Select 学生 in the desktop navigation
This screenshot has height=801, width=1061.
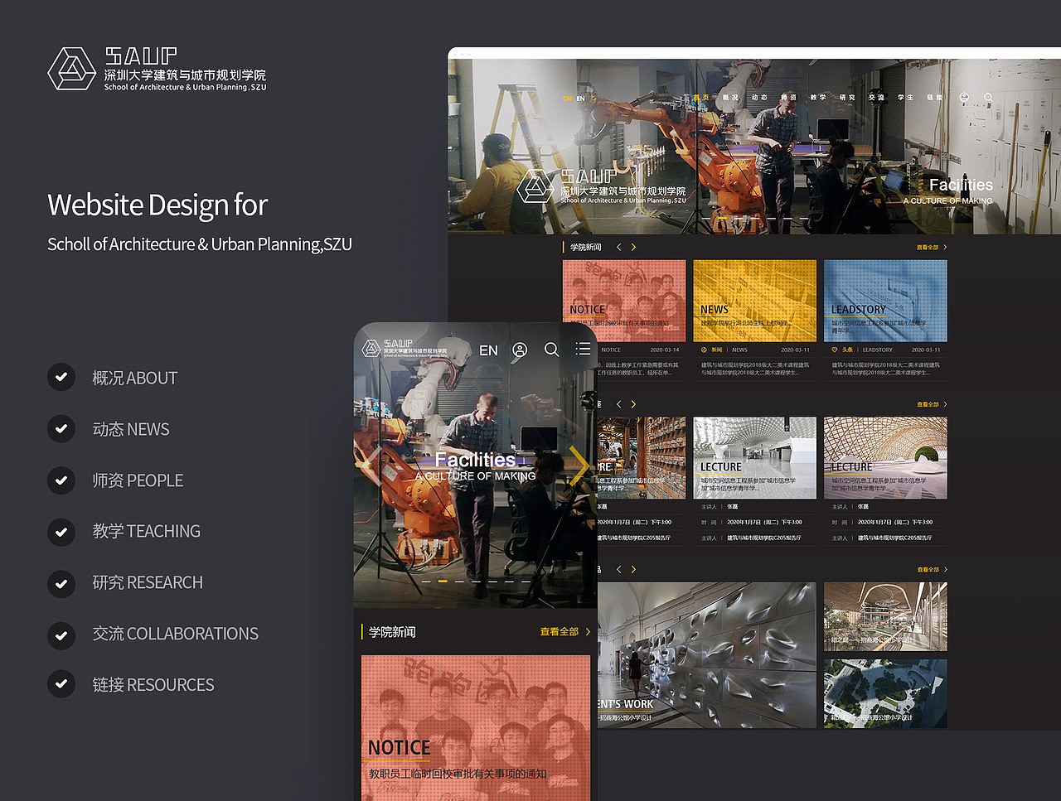point(906,98)
